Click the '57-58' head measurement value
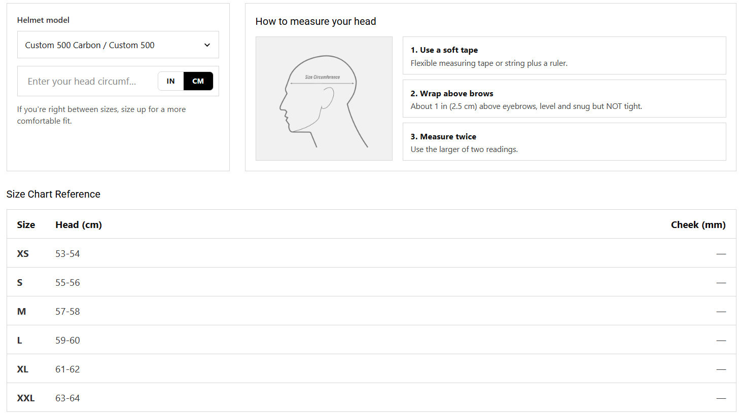 pos(67,311)
